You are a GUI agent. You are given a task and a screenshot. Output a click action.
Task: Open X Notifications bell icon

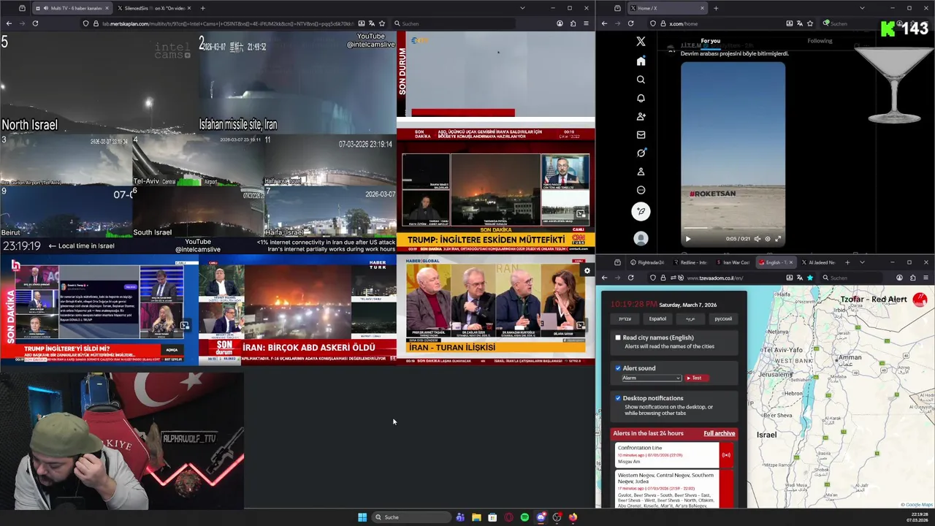point(641,98)
